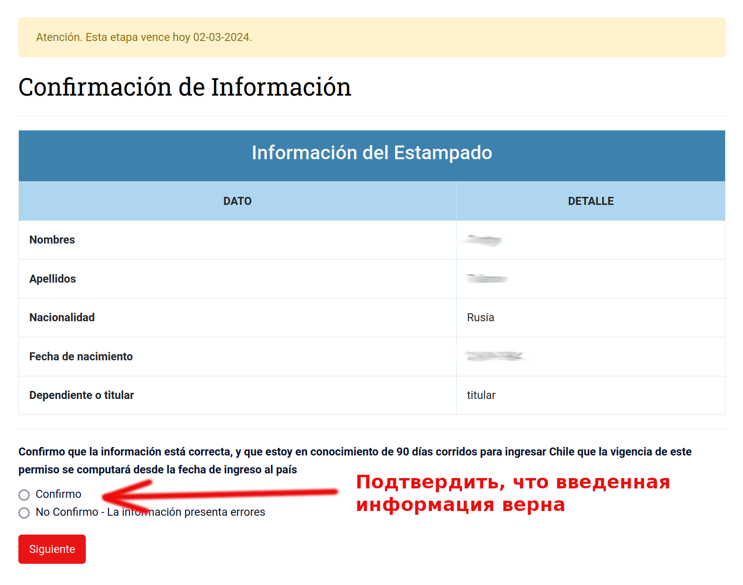
Task: Select the Apellidos row label
Action: 53,279
